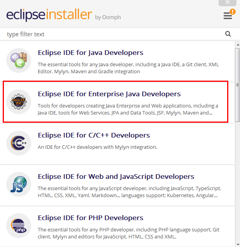The width and height of the screenshot is (240, 247).
Task: Select Eclipse IDE for C/C++ Developers title
Action: [94, 135]
